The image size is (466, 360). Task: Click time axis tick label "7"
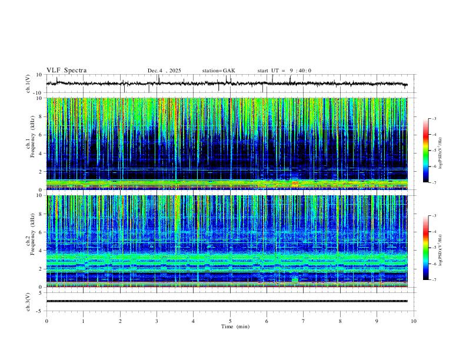pyautogui.click(x=304, y=321)
